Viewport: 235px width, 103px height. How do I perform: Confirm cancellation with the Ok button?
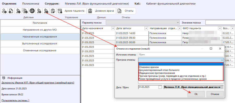(x=196, y=94)
